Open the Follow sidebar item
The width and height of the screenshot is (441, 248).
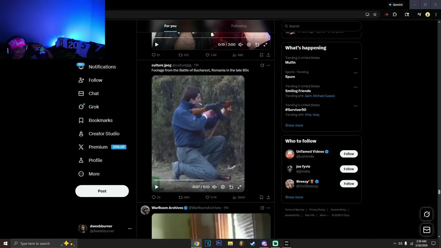pos(91,80)
